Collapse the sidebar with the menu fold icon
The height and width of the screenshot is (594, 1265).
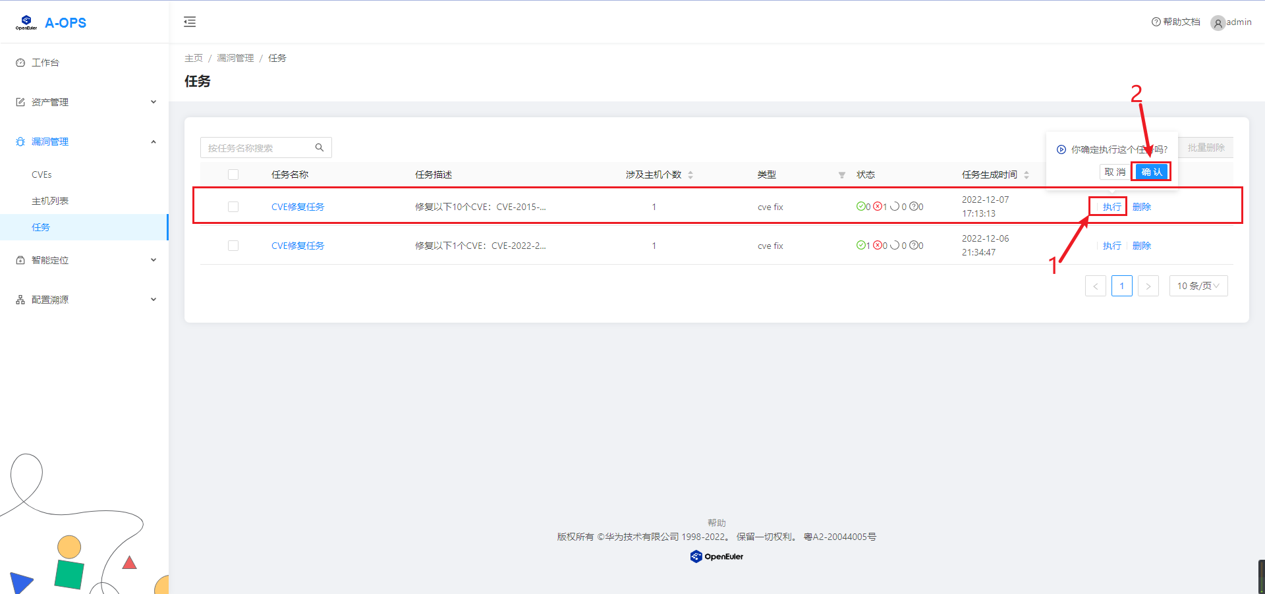tap(190, 22)
